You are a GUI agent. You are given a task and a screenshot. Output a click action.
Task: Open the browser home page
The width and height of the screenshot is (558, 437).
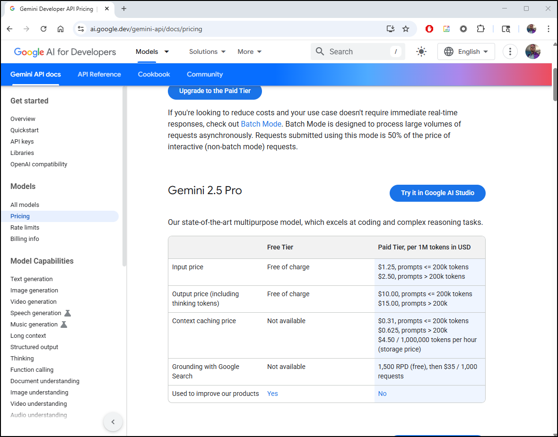[61, 29]
